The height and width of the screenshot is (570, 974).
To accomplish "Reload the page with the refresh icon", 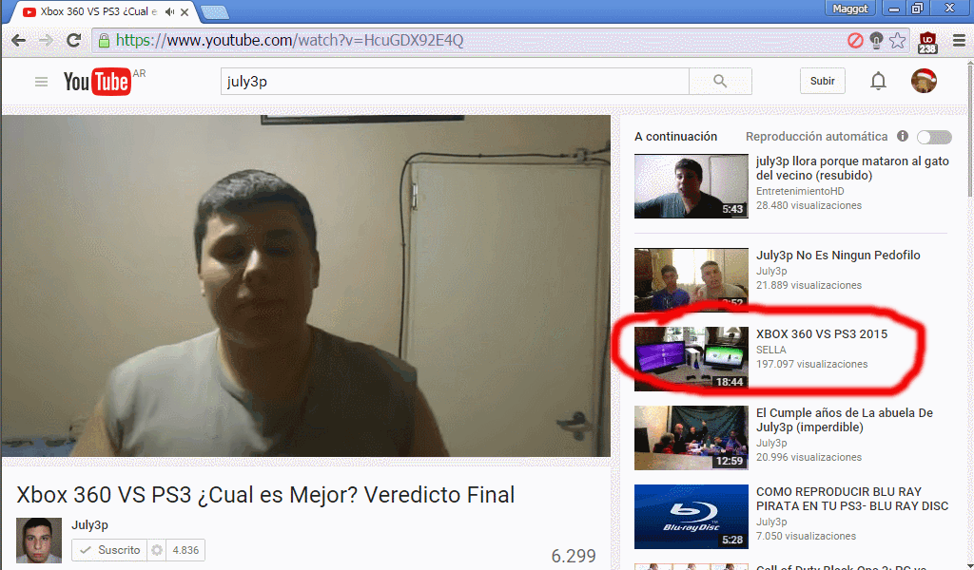I will (x=73, y=41).
